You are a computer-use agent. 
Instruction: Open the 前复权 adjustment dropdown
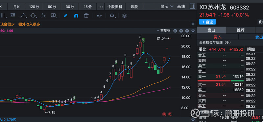click(163, 30)
